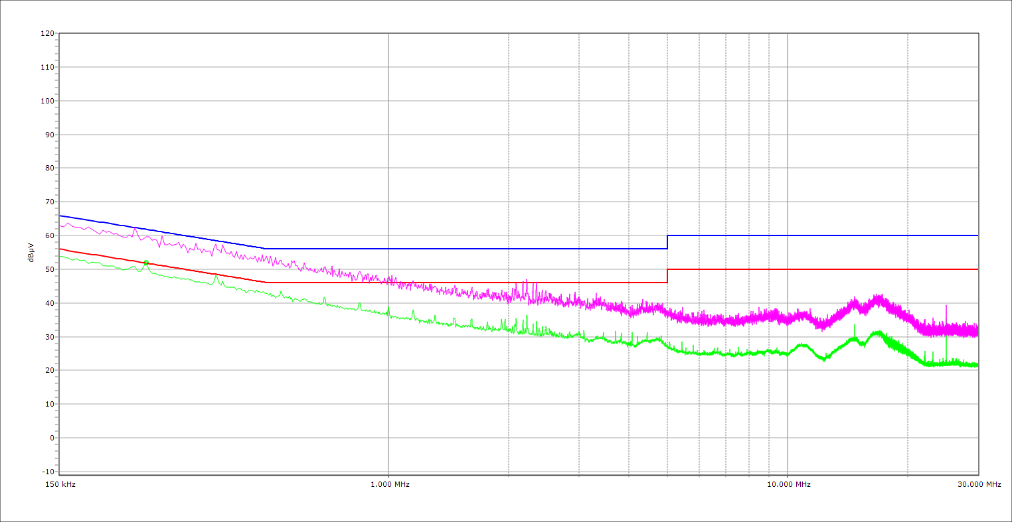Click the 90 value on the y-axis

(49, 135)
